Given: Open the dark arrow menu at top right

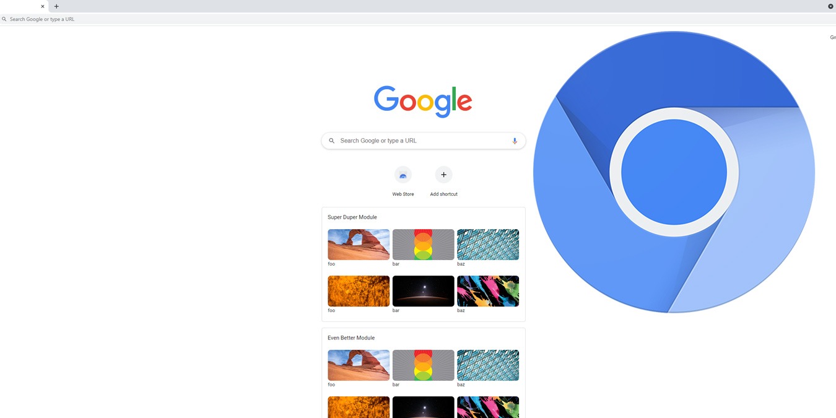Looking at the screenshot, I should coord(830,6).
